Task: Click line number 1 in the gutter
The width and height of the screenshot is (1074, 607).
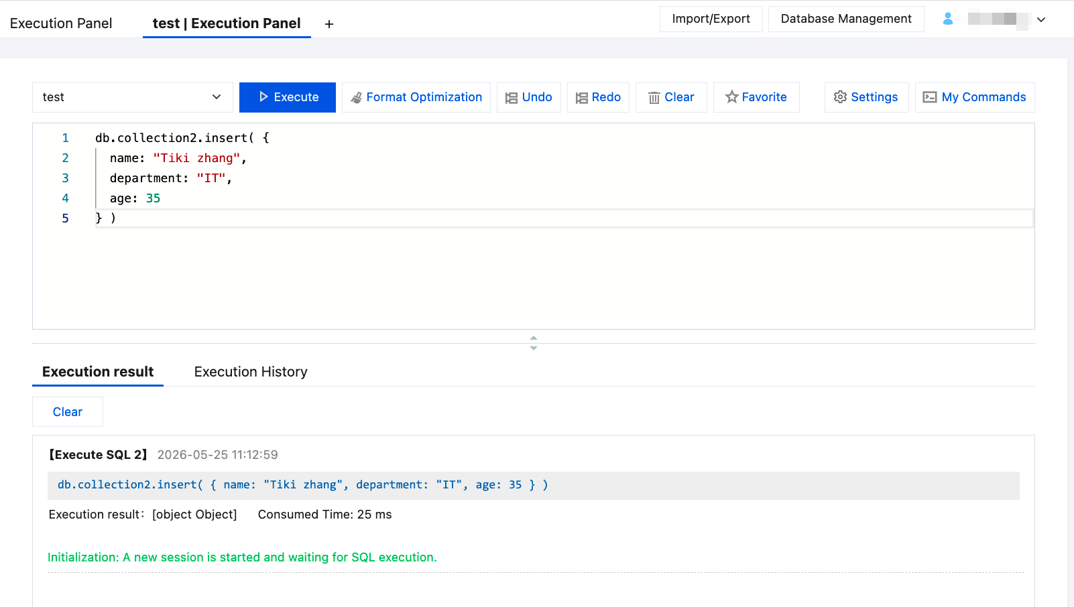Action: click(x=65, y=138)
